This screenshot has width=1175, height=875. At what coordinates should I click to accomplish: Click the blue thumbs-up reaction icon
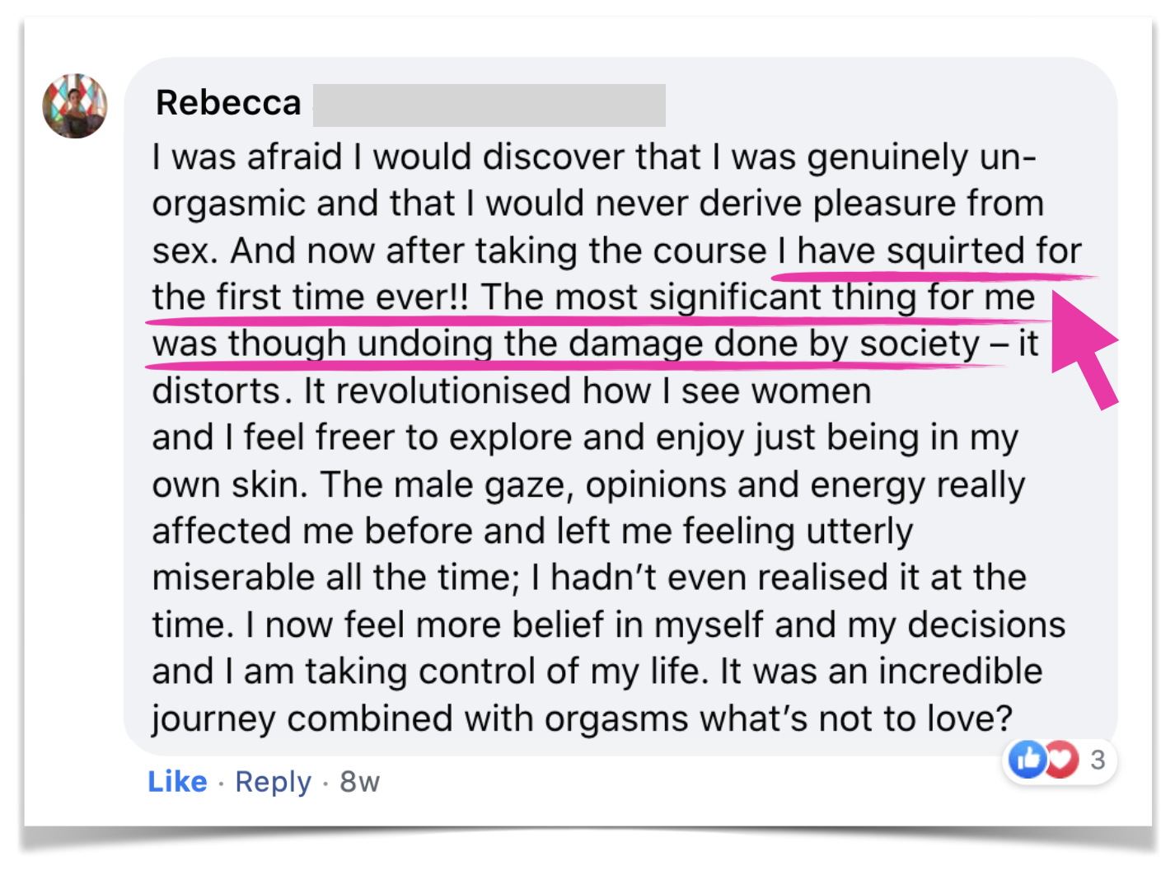click(x=1028, y=759)
